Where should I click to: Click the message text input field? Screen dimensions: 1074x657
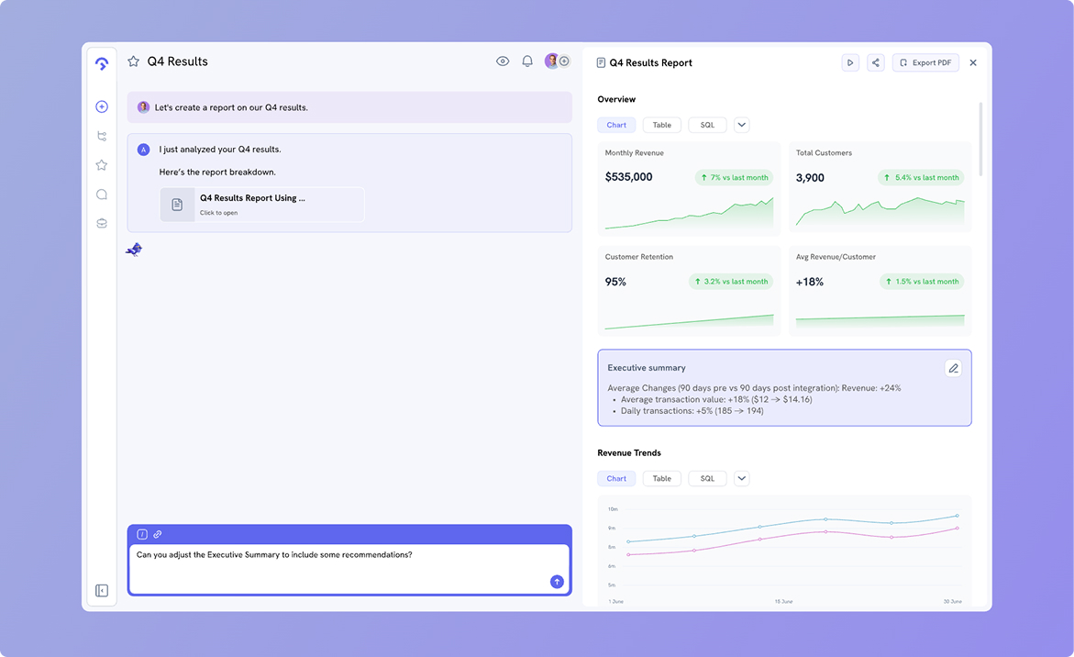pos(339,567)
